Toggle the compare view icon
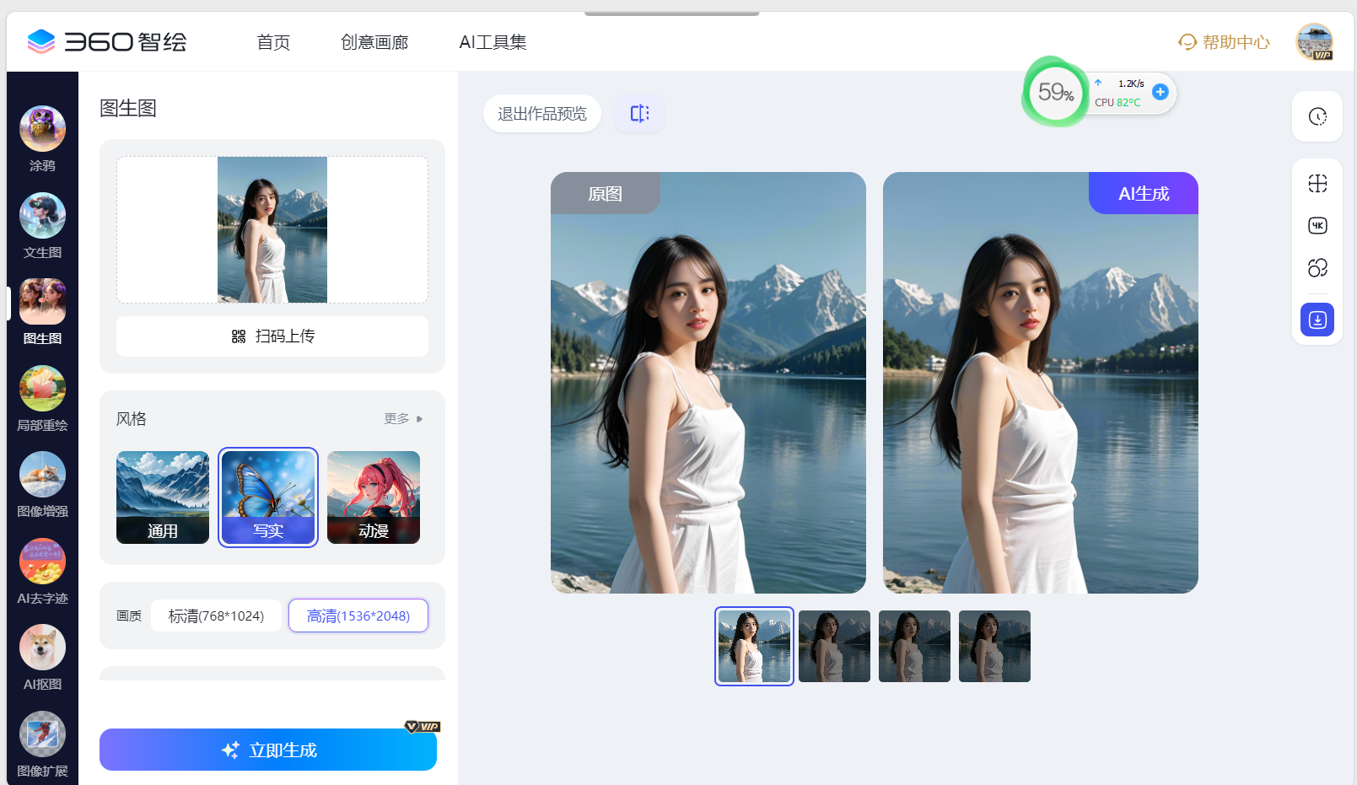 coord(639,113)
